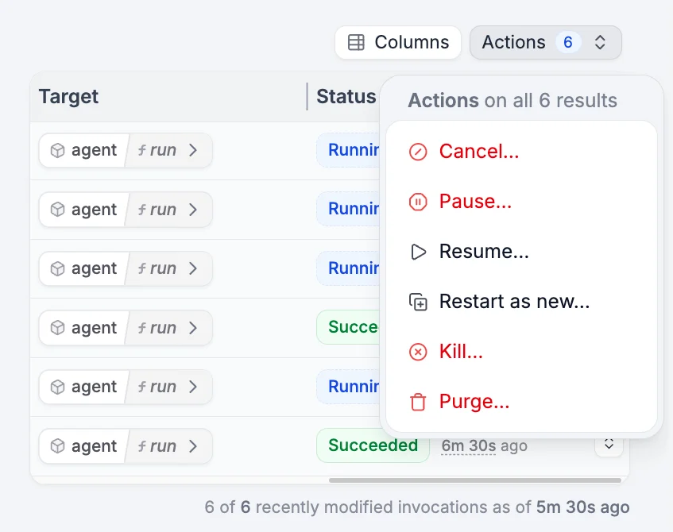Expand chevron on last row run handler
Screen dimensions: 673x532
[x=193, y=446]
